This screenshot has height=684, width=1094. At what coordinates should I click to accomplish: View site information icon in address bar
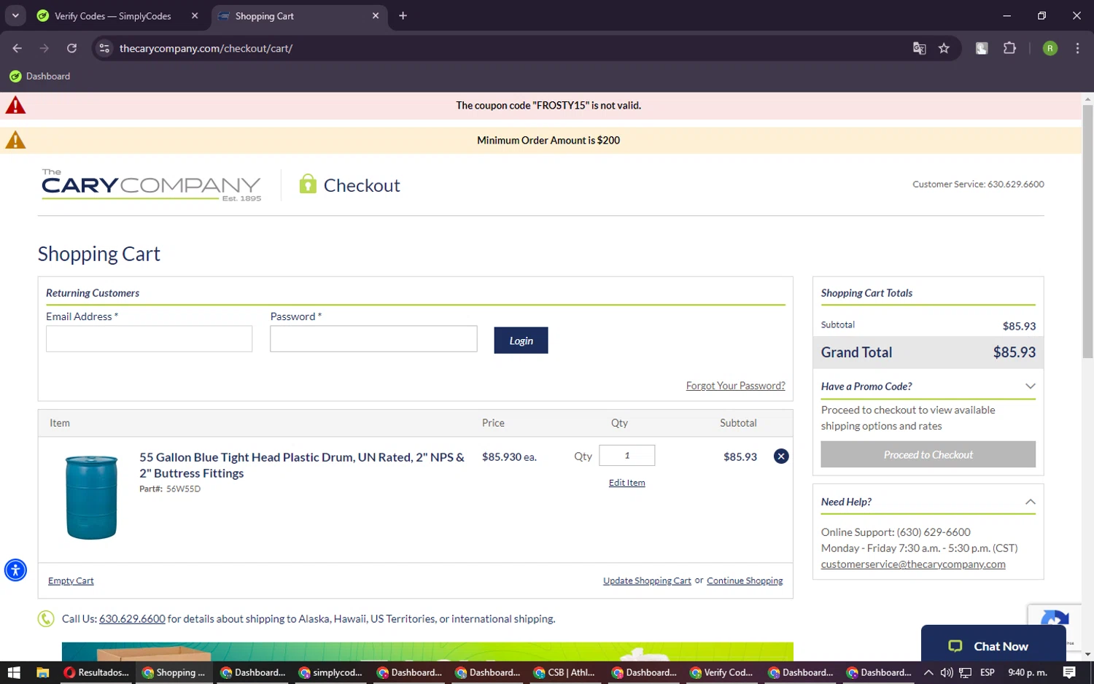[x=104, y=48]
